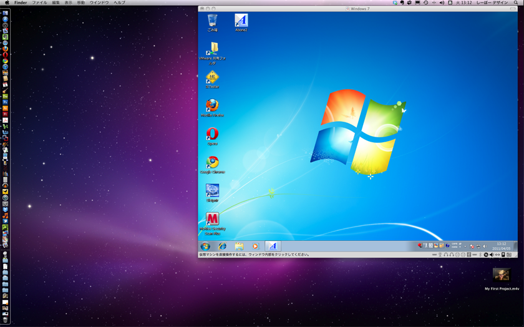Open Google Chrome from the Mac dock
This screenshot has width=524, height=327.
[x=6, y=61]
